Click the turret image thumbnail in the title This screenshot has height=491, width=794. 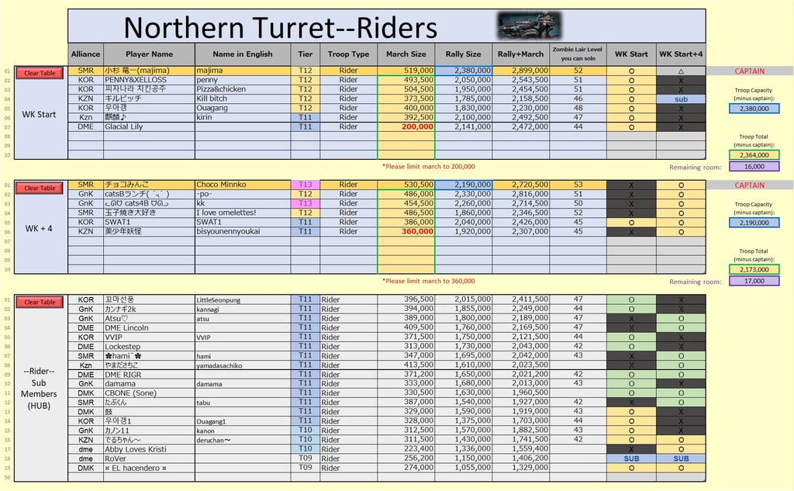click(x=528, y=26)
